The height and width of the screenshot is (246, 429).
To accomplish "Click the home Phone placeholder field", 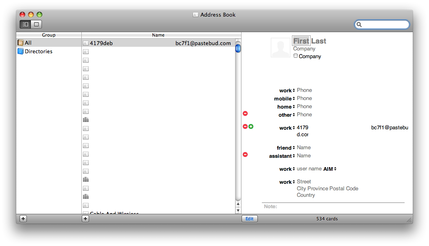I will pyautogui.click(x=304, y=107).
